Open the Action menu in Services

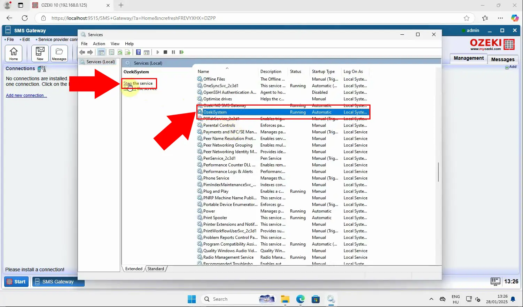[99, 44]
